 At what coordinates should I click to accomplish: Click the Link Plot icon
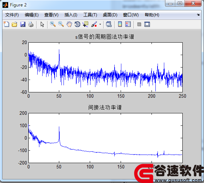point(109,24)
